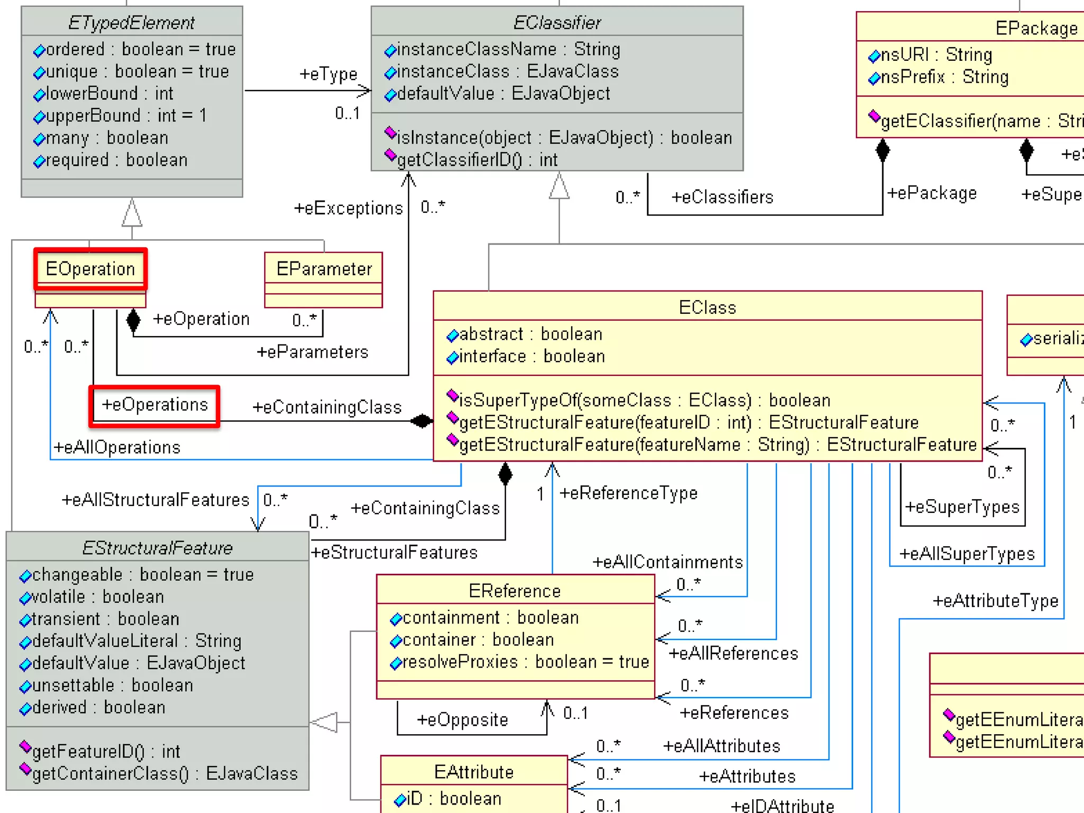Select the EParameter class title
The width and height of the screenshot is (1084, 813).
(324, 269)
